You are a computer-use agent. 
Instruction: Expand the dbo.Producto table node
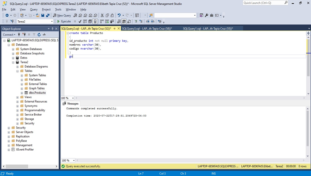(x=22, y=93)
